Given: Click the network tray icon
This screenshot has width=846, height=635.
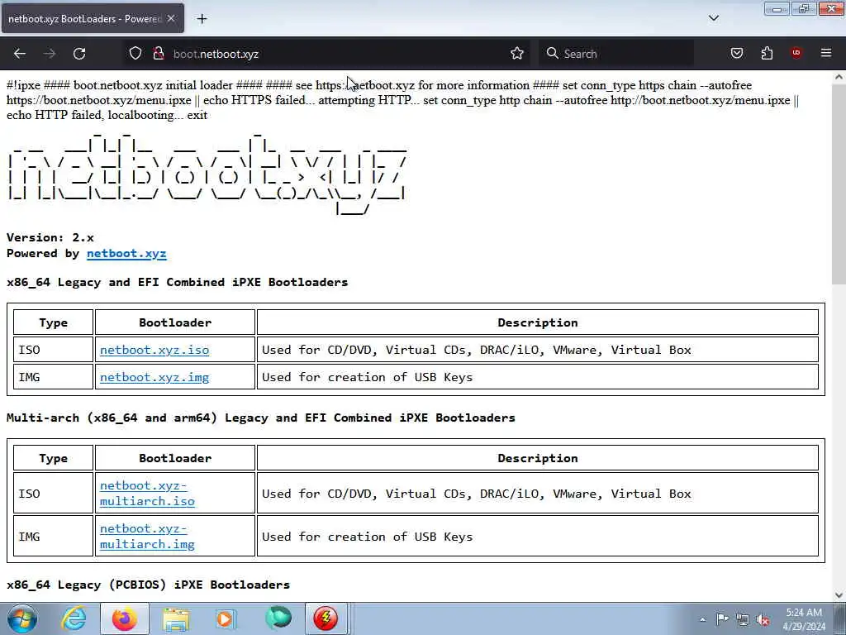Looking at the screenshot, I should tap(743, 619).
